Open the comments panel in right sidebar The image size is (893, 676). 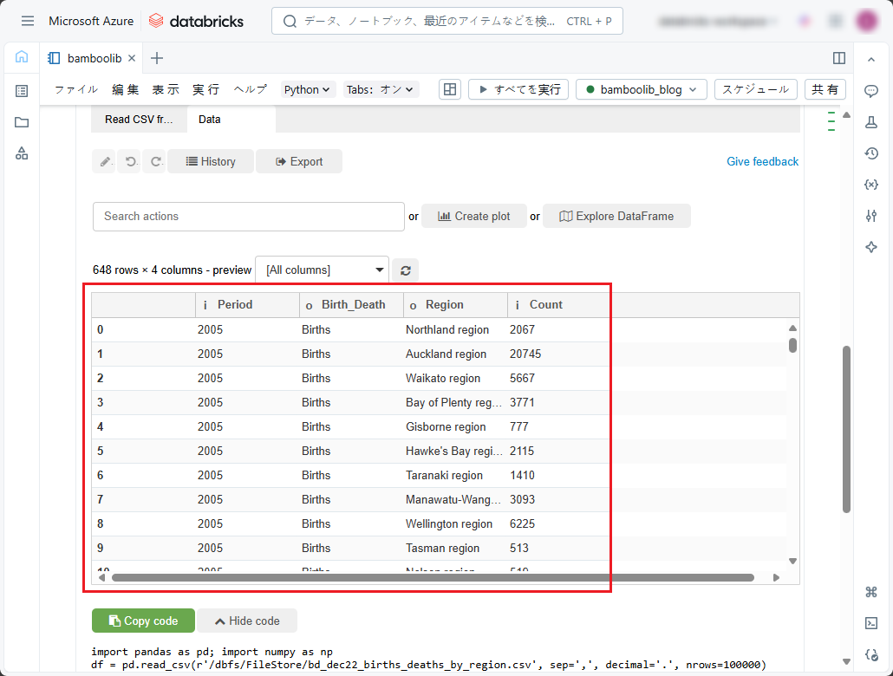pos(871,91)
